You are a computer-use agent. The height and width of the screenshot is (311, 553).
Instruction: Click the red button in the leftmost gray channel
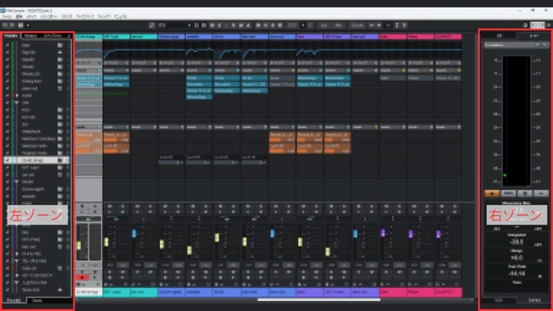point(82,278)
